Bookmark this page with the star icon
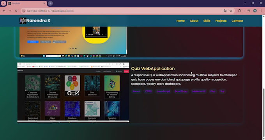The height and width of the screenshot is (140, 265). 231,11
